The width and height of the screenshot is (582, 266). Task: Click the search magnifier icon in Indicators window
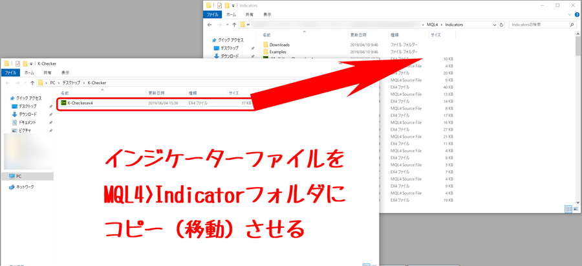572,25
